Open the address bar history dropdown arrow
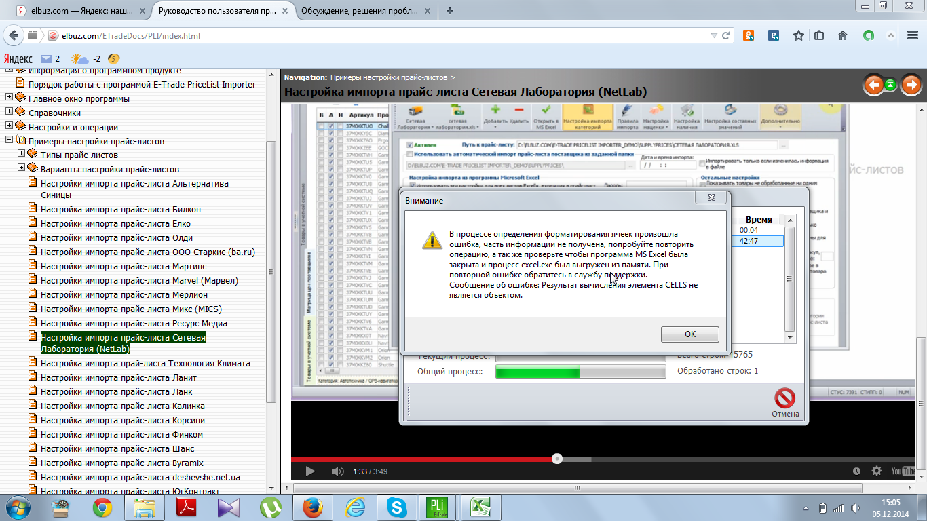The image size is (927, 521). (x=713, y=36)
